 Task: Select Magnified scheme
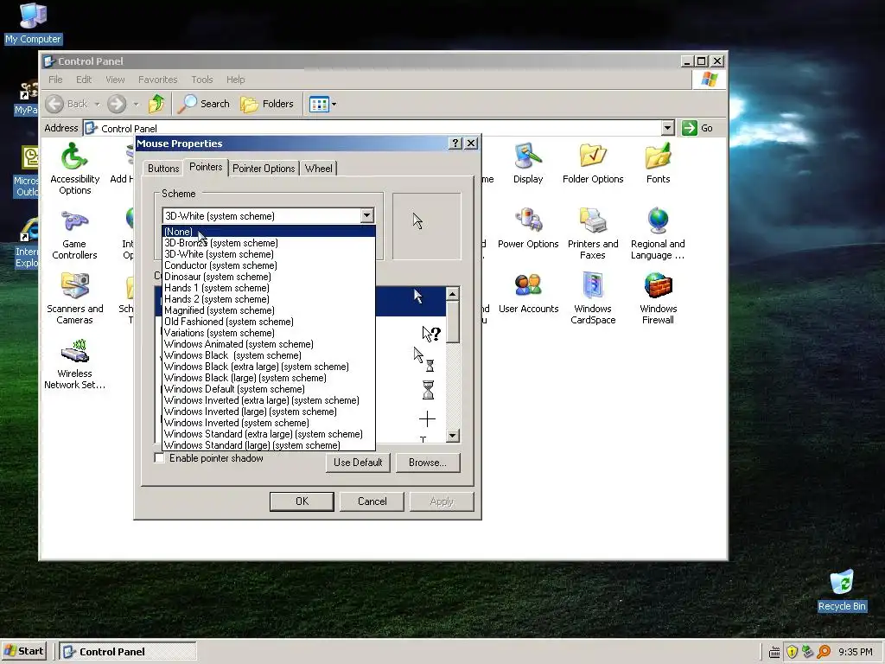pos(269,310)
